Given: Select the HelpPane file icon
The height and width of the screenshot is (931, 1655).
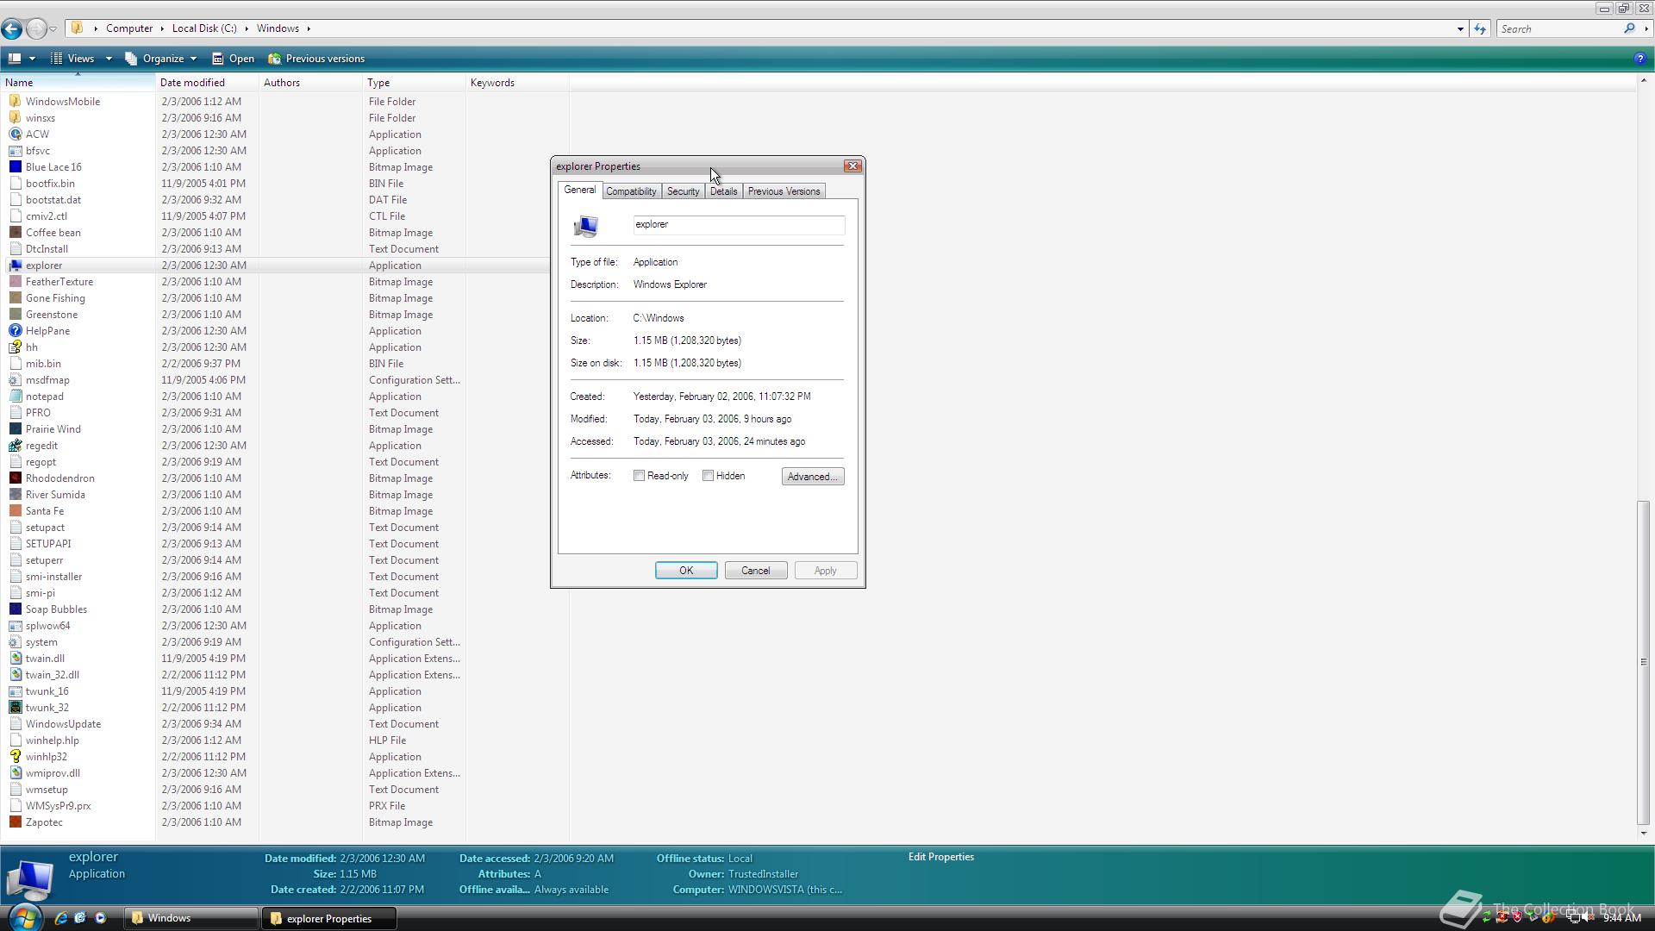Looking at the screenshot, I should pos(15,331).
